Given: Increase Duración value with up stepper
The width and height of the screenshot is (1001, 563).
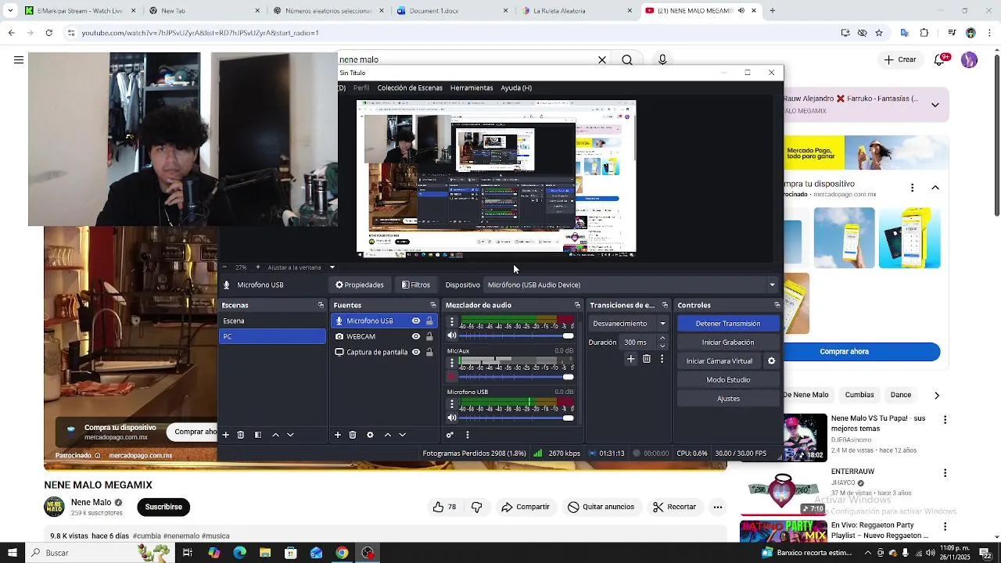Looking at the screenshot, I should pyautogui.click(x=663, y=339).
